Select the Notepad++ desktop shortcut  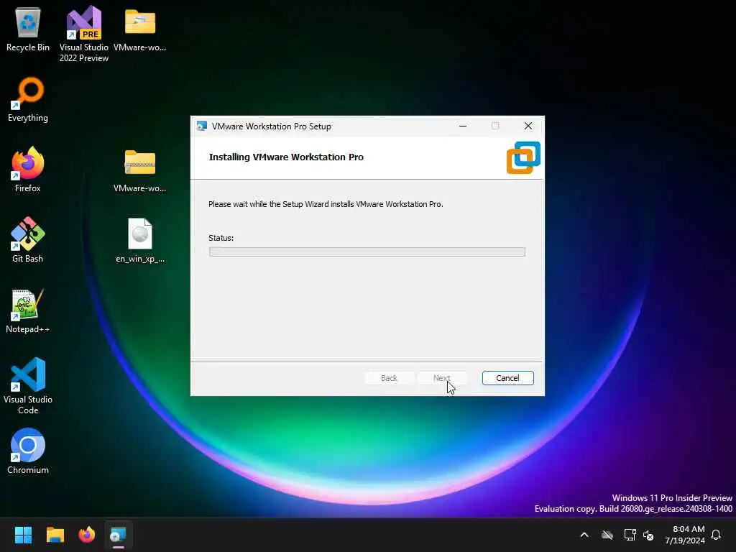click(x=28, y=310)
